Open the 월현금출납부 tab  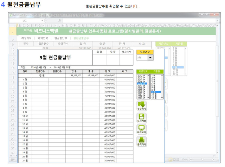point(81,38)
